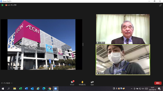Launch Word from the taskbar

click(26, 89)
